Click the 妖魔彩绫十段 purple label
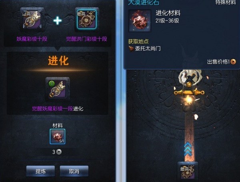The image size is (240, 182). click(x=32, y=39)
